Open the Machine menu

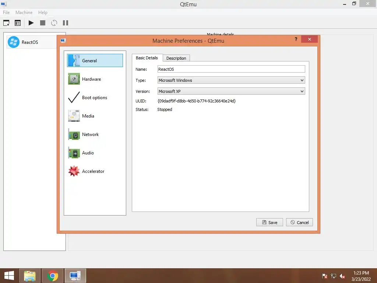pos(24,12)
